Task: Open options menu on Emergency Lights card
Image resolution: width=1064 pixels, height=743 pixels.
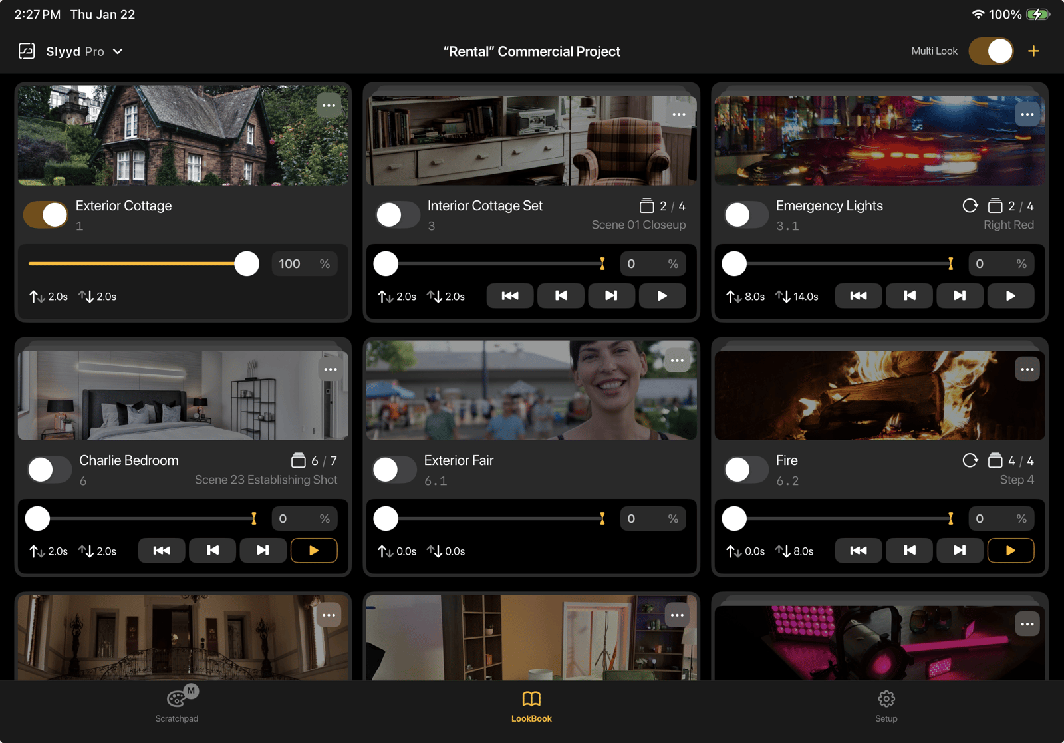Action: (1027, 114)
